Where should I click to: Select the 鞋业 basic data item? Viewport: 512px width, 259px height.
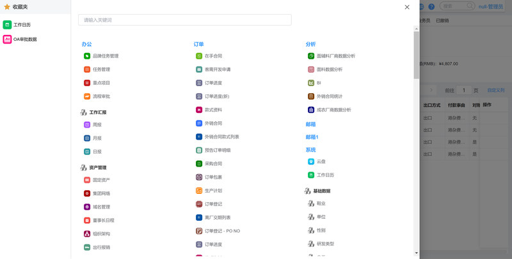coord(317,204)
